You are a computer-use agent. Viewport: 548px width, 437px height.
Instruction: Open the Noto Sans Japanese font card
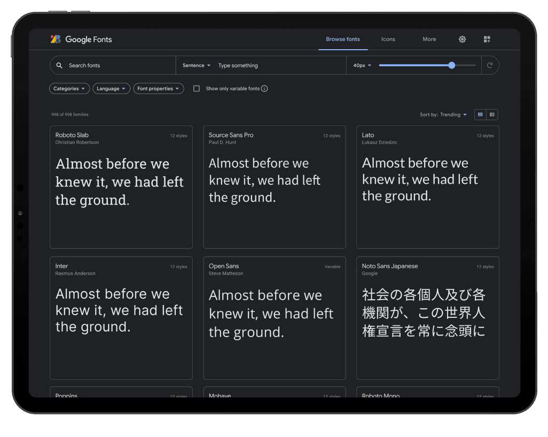point(427,318)
